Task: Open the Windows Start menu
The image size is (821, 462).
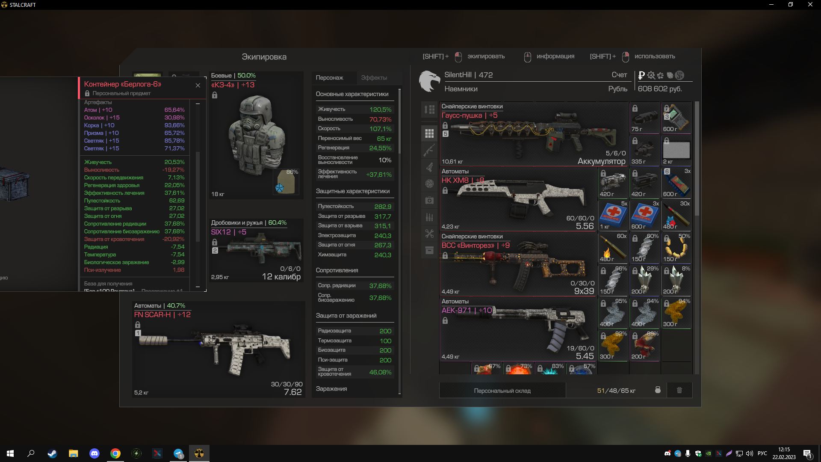Action: click(10, 453)
